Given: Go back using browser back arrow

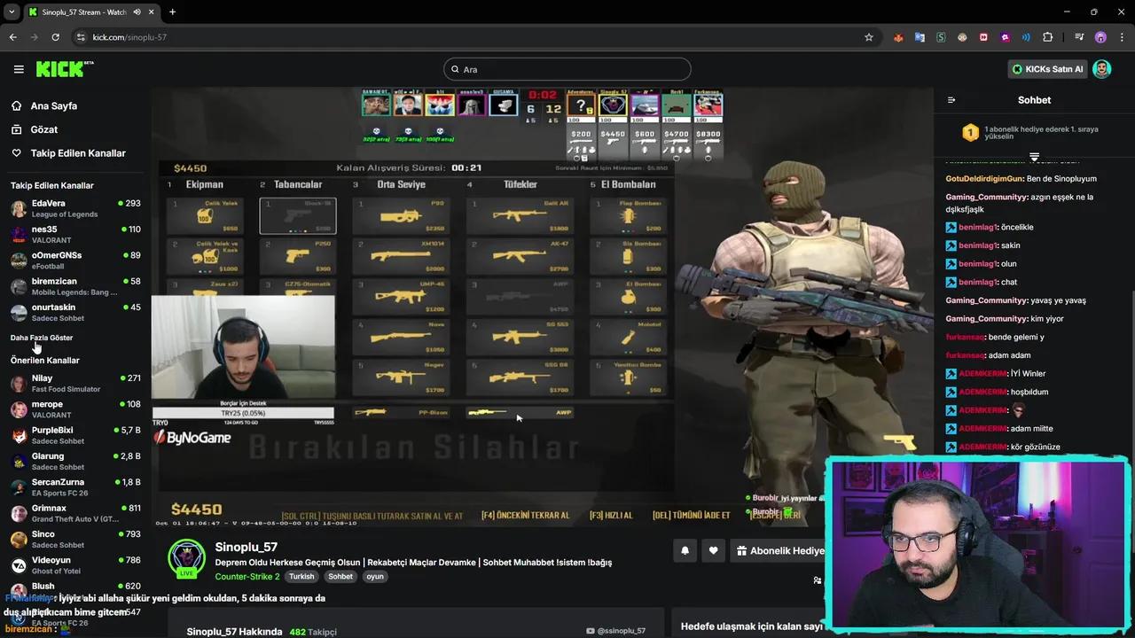Looking at the screenshot, I should tap(12, 37).
